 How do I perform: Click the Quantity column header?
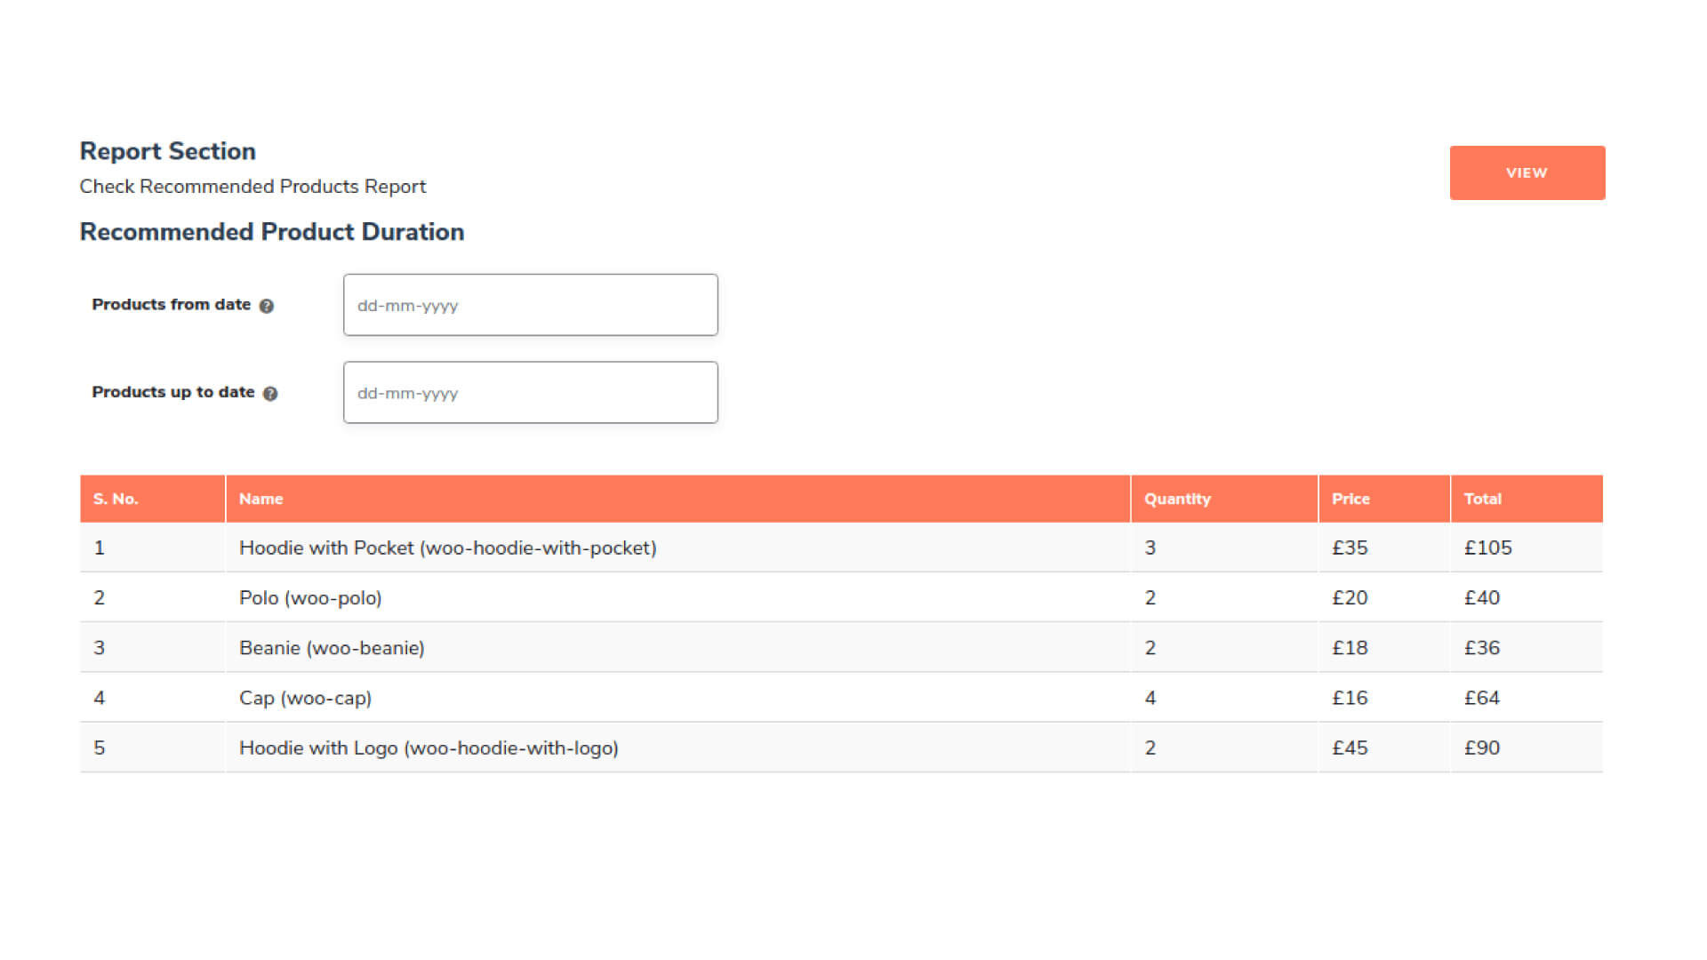coord(1177,499)
